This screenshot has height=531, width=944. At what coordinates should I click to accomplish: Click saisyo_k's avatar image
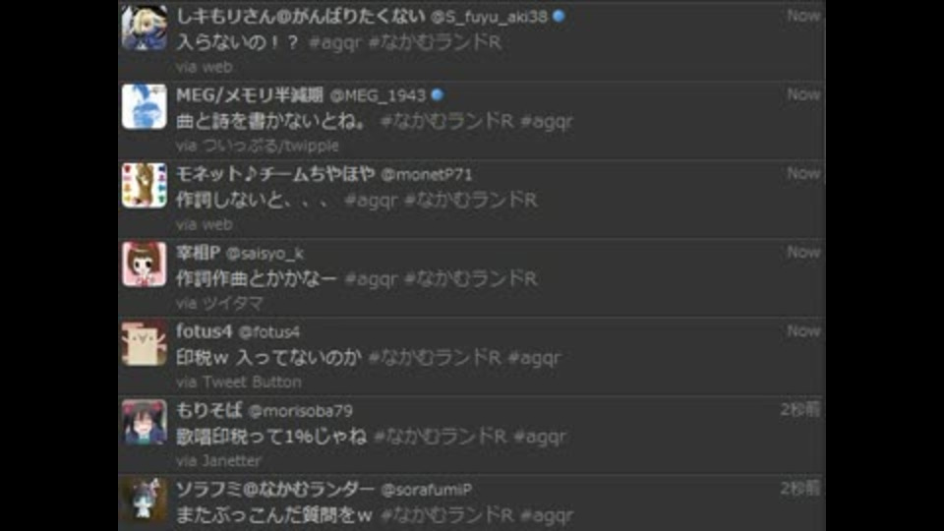[x=145, y=265]
